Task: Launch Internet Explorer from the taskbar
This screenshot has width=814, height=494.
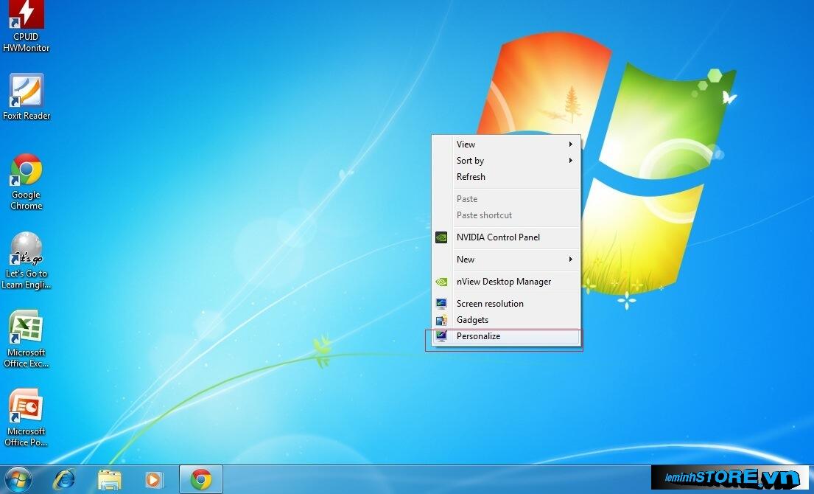Action: 64,479
